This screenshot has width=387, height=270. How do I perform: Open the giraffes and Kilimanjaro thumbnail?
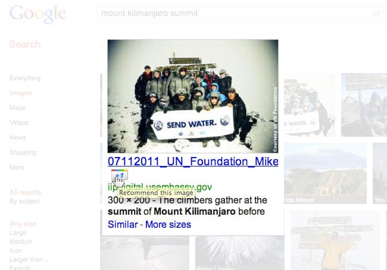325,173
